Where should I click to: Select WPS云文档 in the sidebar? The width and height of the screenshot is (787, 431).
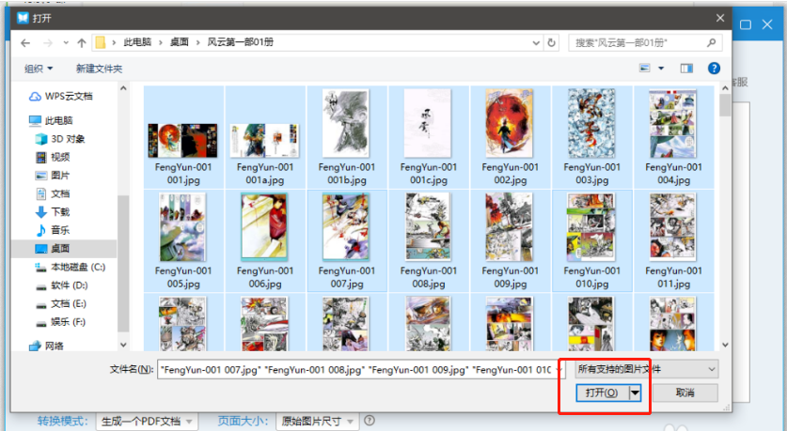tap(61, 96)
